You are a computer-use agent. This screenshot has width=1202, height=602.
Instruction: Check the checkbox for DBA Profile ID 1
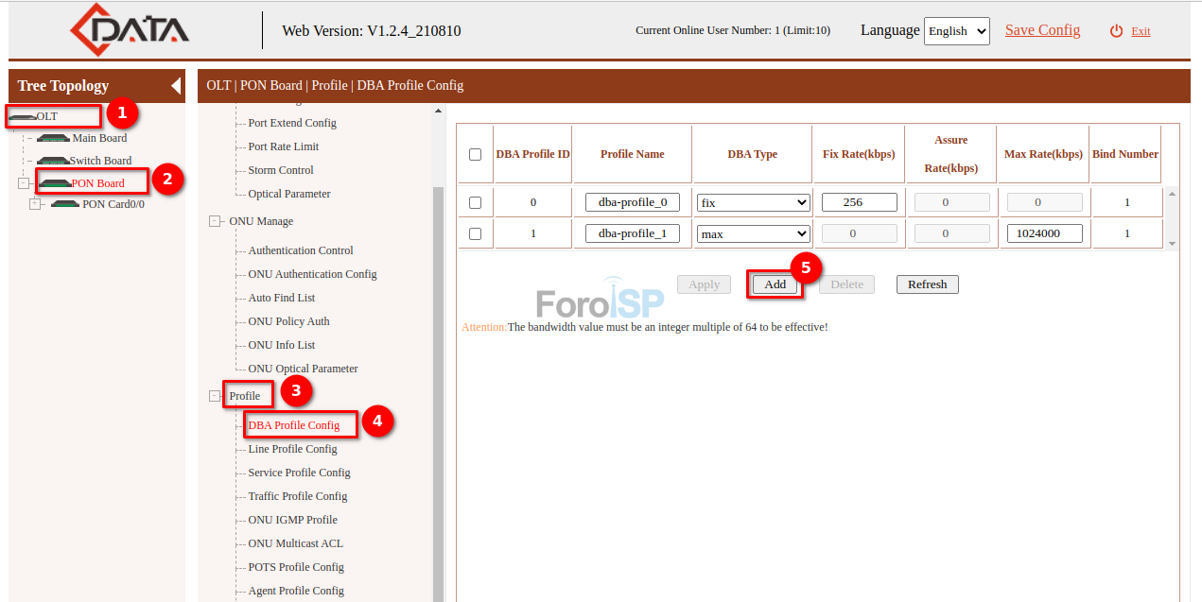[476, 232]
